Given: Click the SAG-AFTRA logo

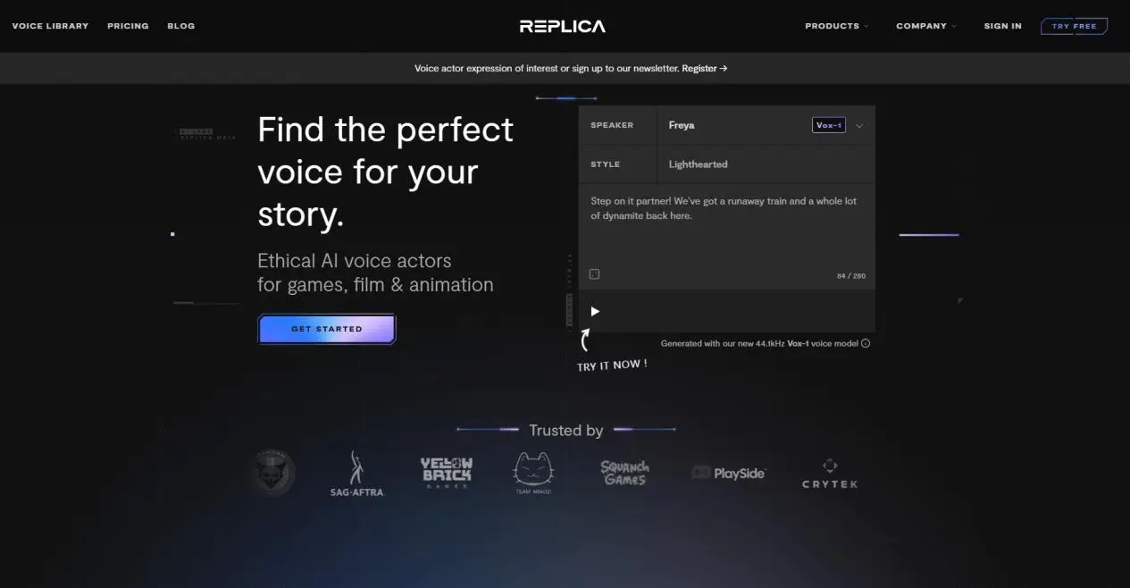Looking at the screenshot, I should [x=356, y=474].
